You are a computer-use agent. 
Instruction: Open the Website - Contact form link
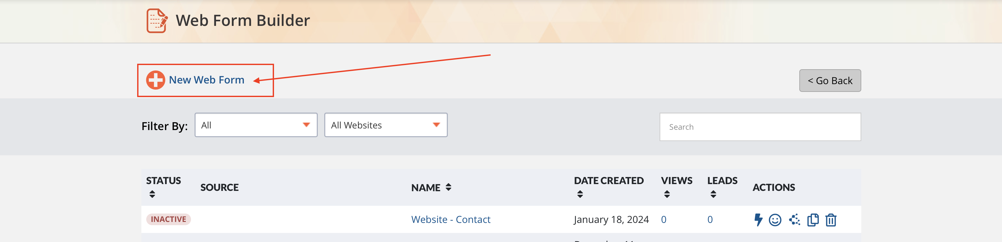450,219
